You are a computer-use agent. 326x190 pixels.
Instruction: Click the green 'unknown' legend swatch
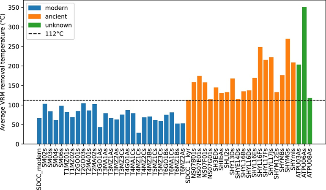[x=35, y=25]
